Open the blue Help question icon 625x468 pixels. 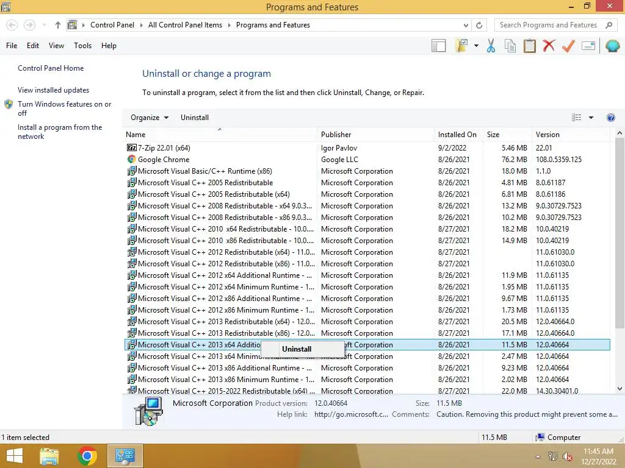pos(610,118)
